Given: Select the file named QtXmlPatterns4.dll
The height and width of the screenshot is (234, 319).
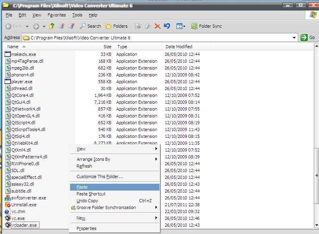Looking at the screenshot, I should [x=29, y=157].
